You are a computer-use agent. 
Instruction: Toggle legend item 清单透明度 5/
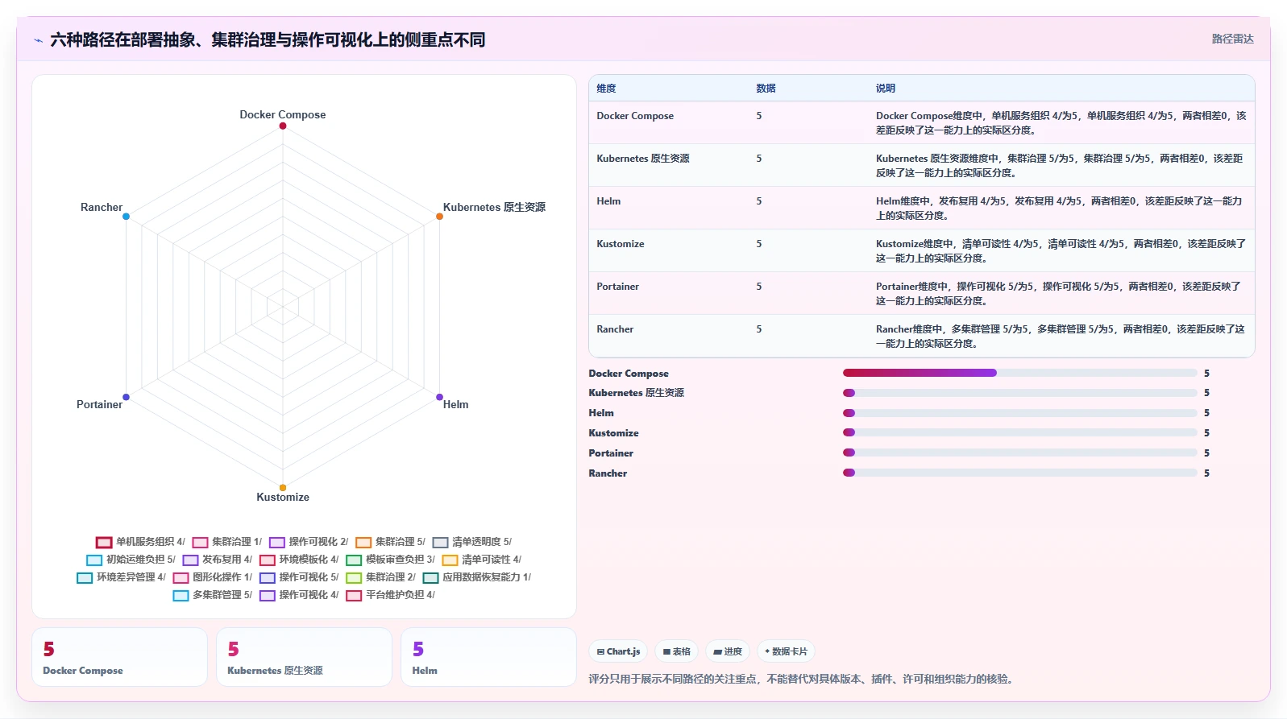pos(472,542)
